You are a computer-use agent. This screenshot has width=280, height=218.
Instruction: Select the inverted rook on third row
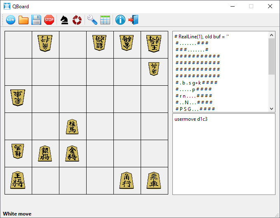click(x=18, y=98)
